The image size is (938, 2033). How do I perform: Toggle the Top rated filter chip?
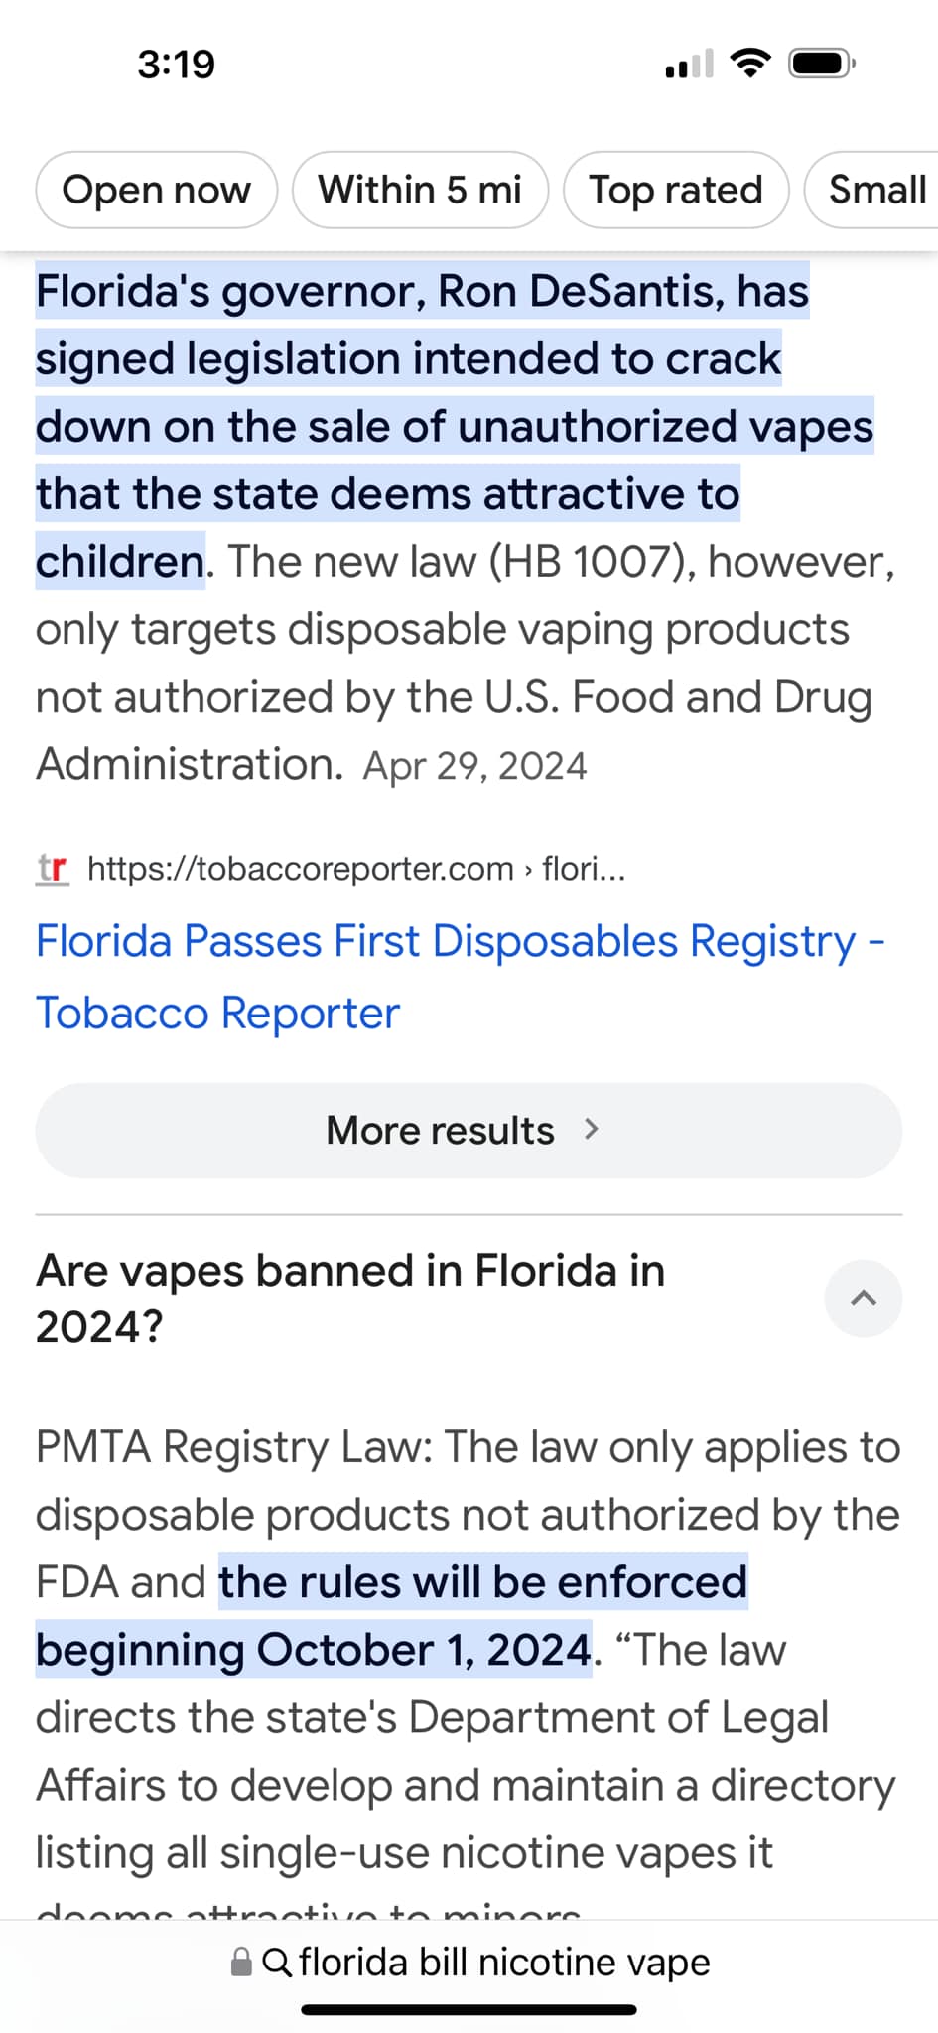tap(676, 190)
